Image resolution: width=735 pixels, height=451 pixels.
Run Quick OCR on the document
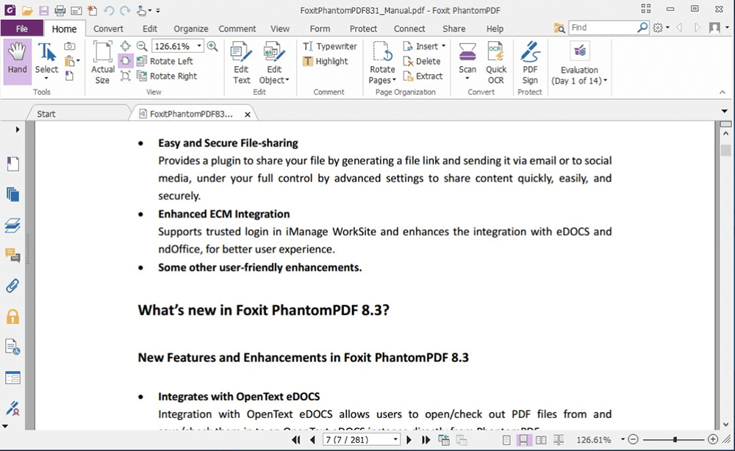496,62
